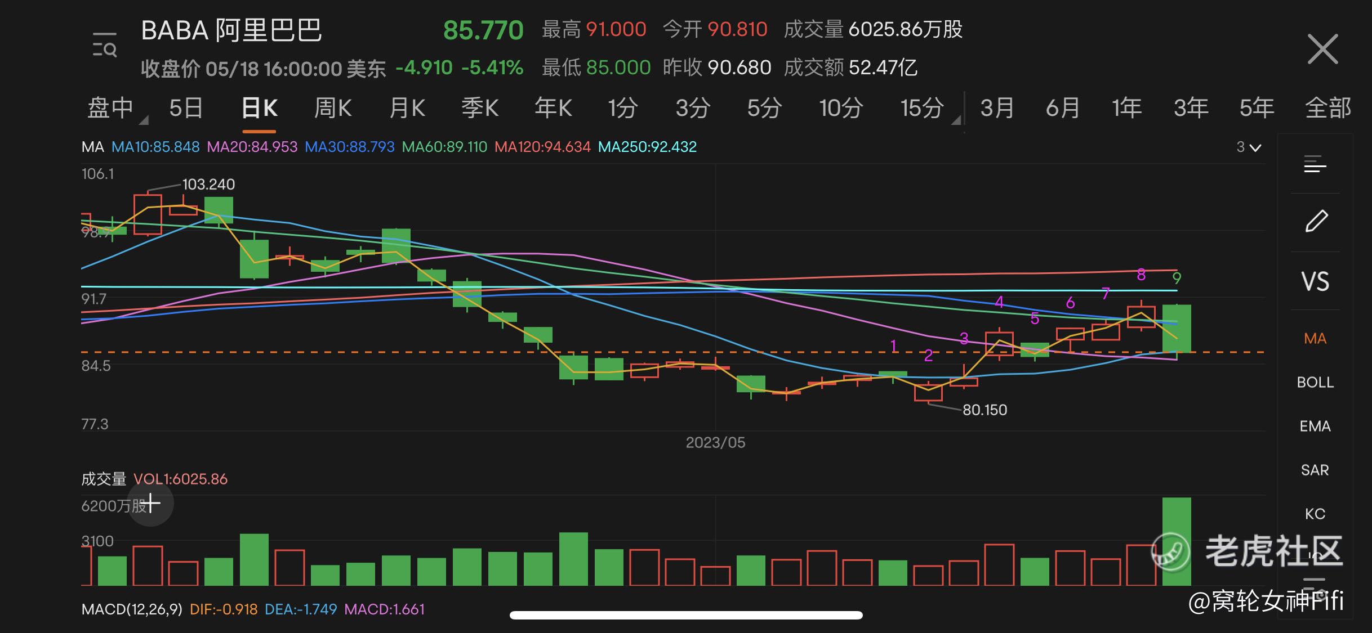Tap the MA30:88.793 label
Viewport: 1372px width, 633px height.
(350, 147)
